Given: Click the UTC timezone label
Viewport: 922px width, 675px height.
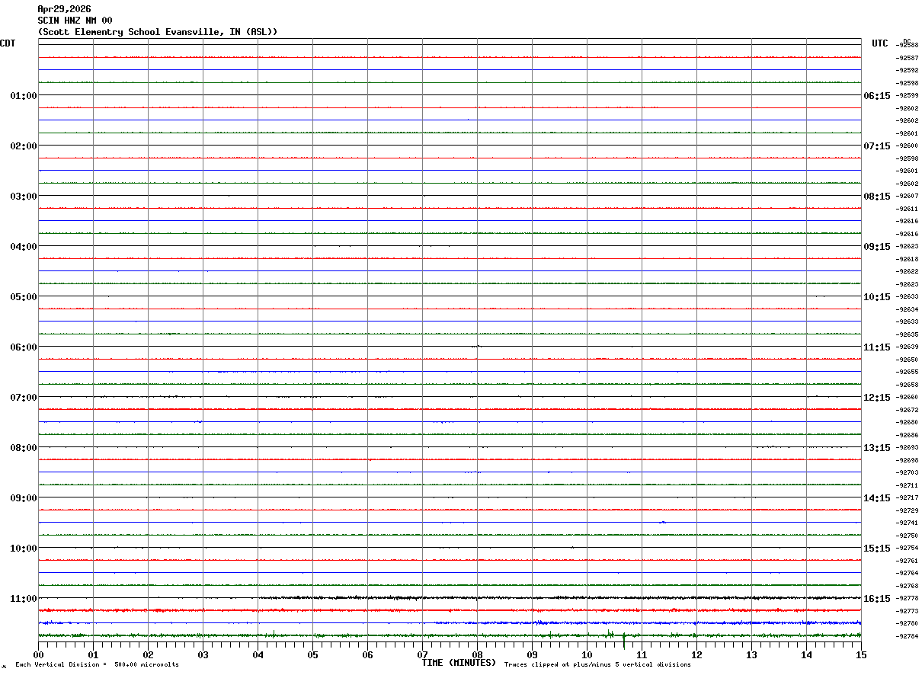Looking at the screenshot, I should pyautogui.click(x=880, y=43).
